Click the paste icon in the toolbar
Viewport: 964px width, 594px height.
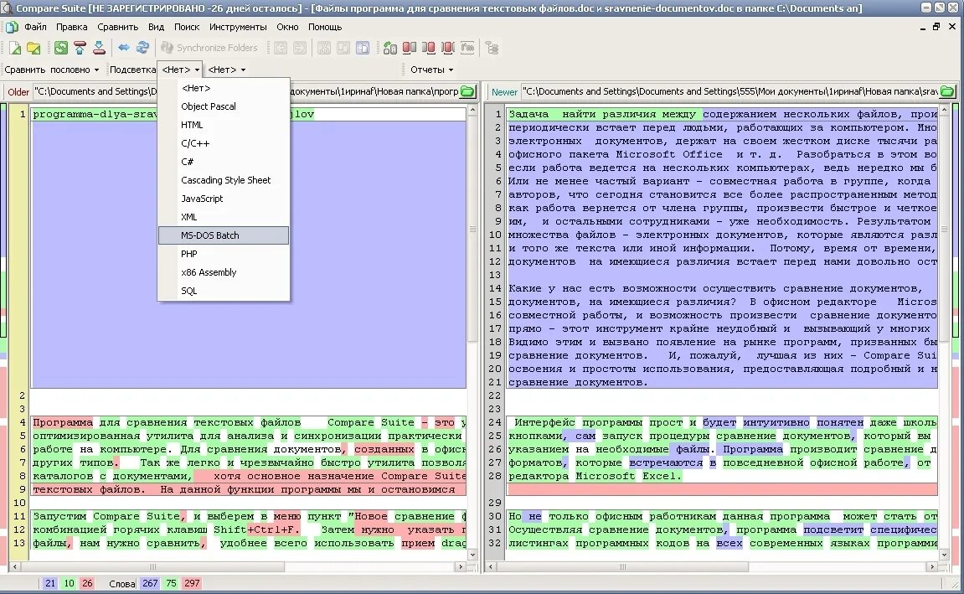point(362,48)
